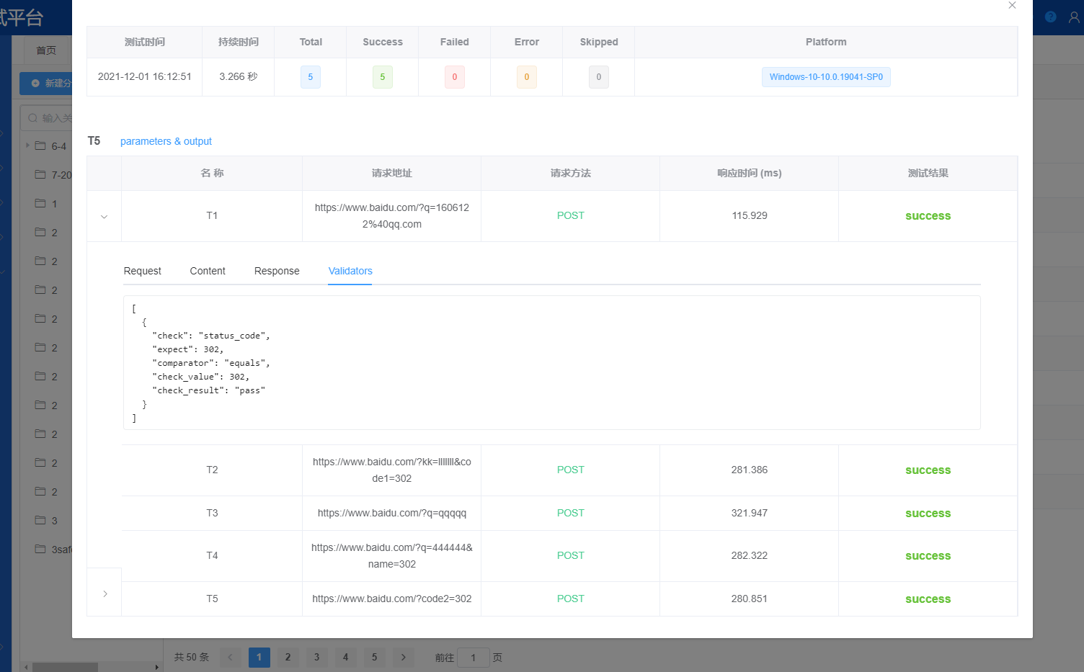Click the duration value 3.266 秒
Screen dimensions: 1084x672
click(239, 76)
